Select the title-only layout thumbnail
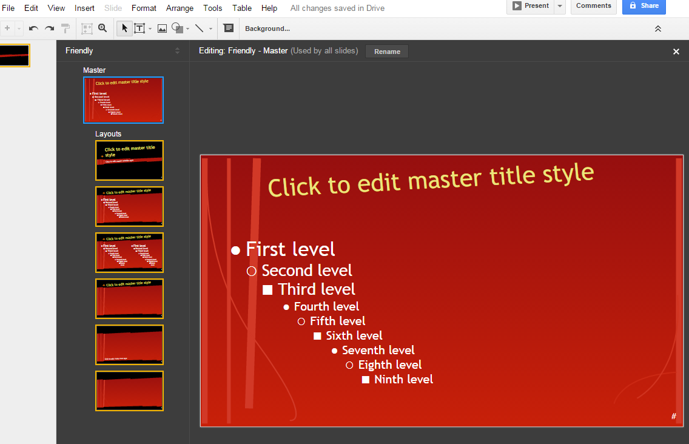689x444 pixels. coord(130,299)
